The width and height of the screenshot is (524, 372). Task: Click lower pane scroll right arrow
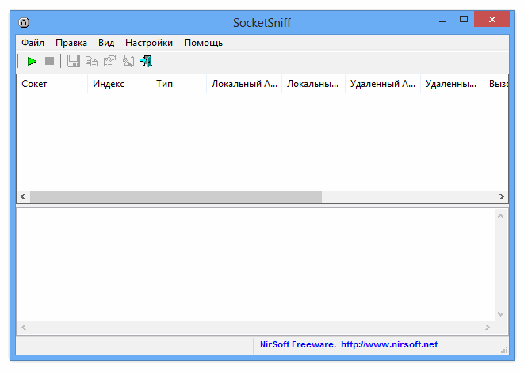coord(488,328)
